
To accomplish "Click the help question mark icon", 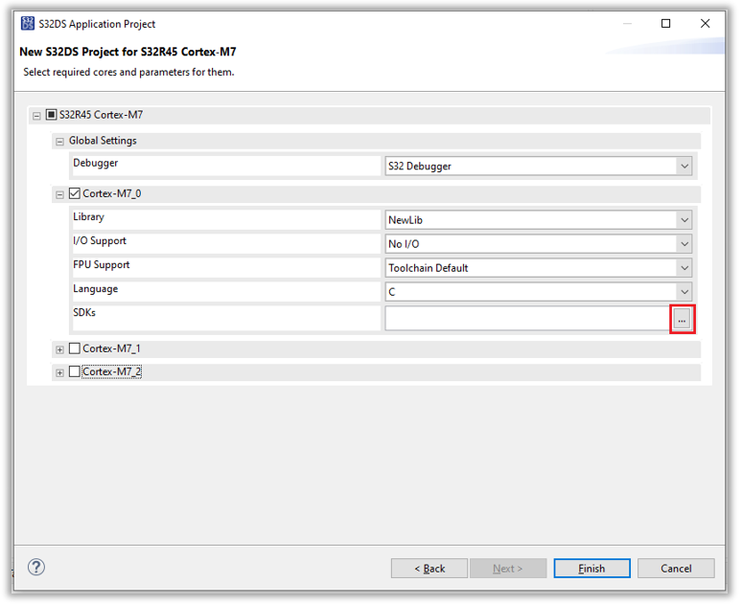I will point(36,569).
